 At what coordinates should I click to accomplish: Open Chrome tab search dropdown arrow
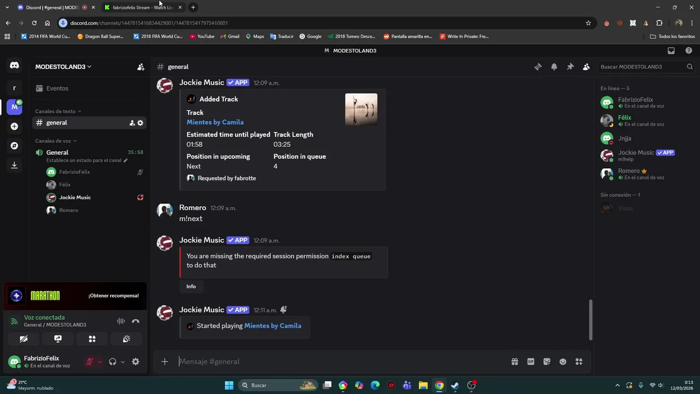click(x=7, y=7)
